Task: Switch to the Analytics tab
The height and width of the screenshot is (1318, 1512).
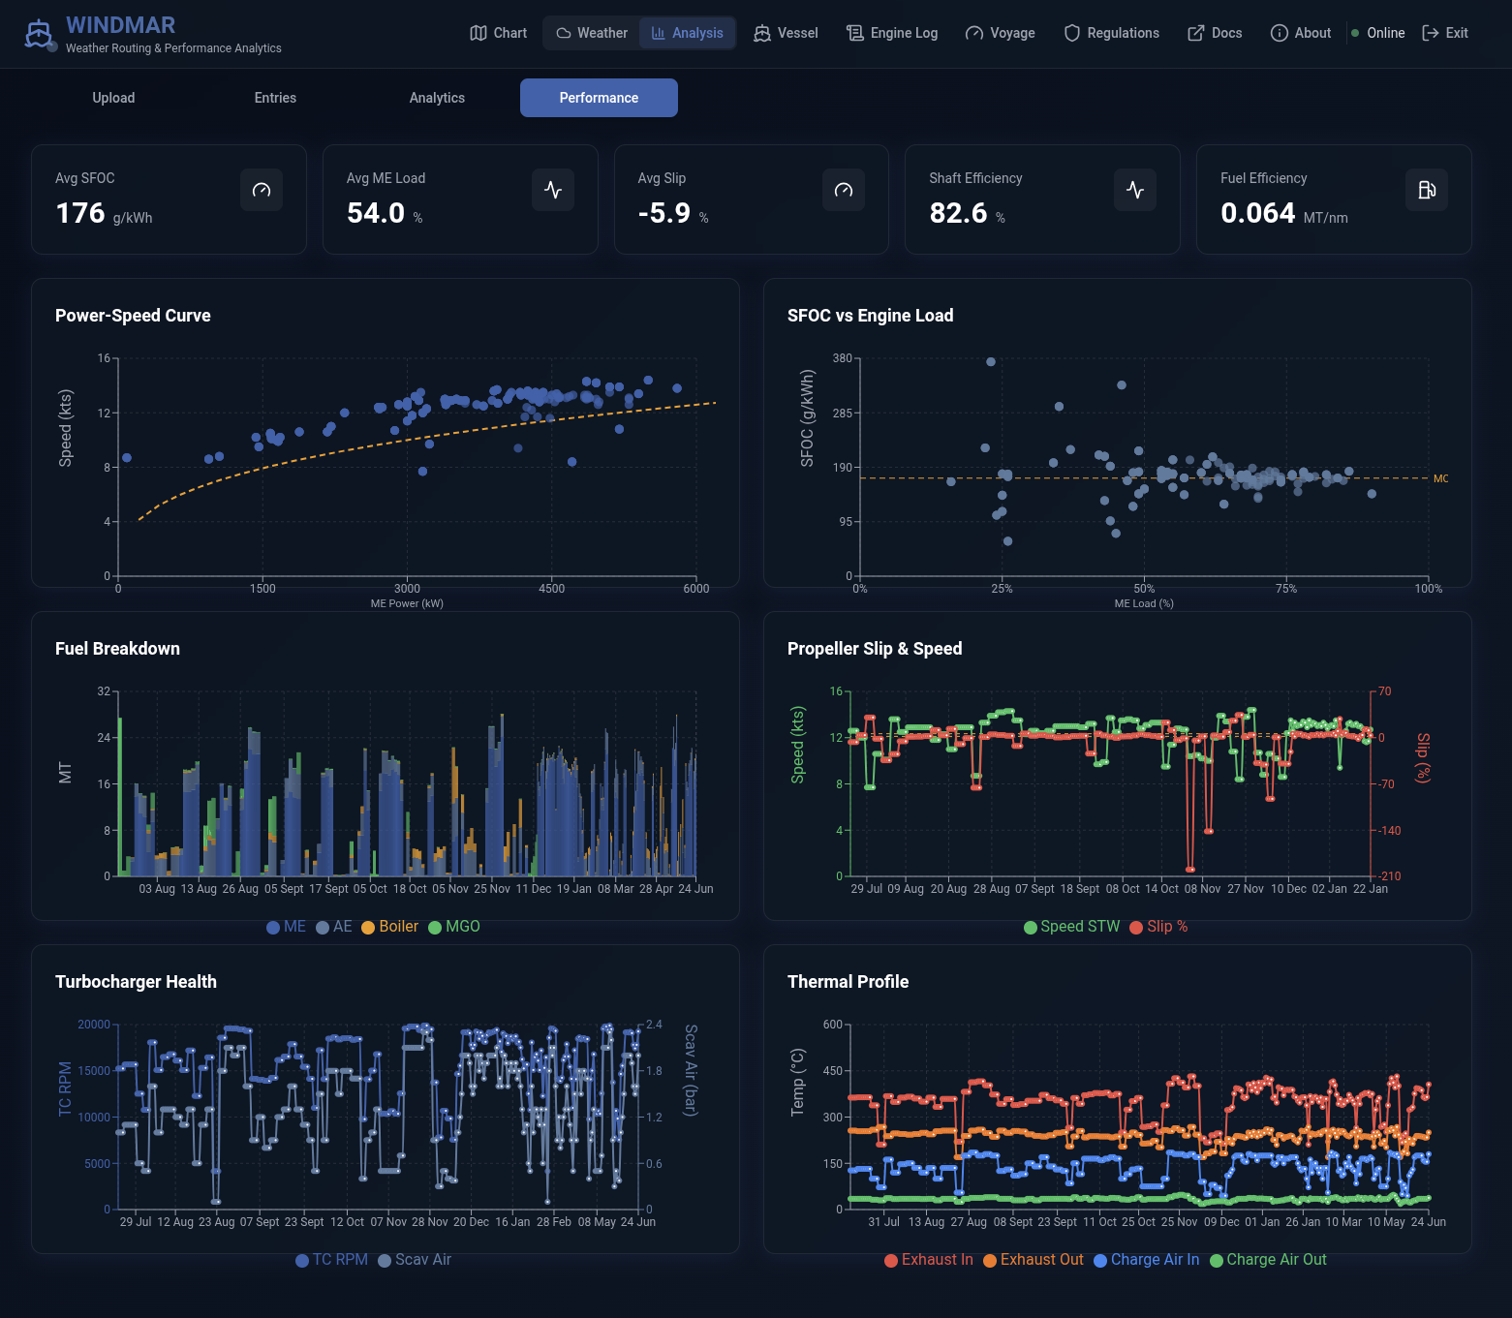Action: (437, 98)
